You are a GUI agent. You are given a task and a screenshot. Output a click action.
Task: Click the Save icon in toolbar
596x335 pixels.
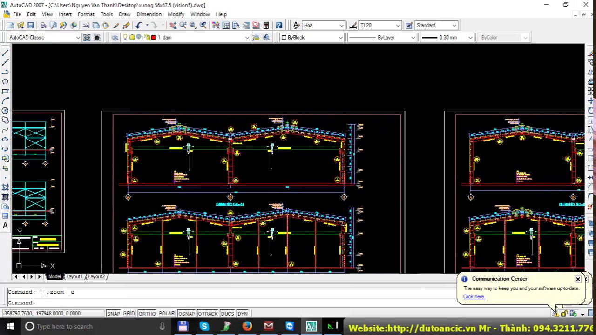30,25
